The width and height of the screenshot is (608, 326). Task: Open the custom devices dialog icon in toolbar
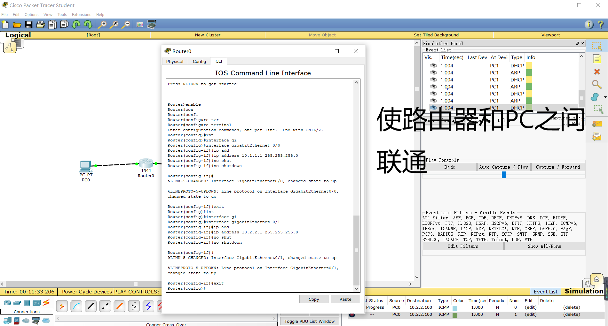[x=152, y=25]
